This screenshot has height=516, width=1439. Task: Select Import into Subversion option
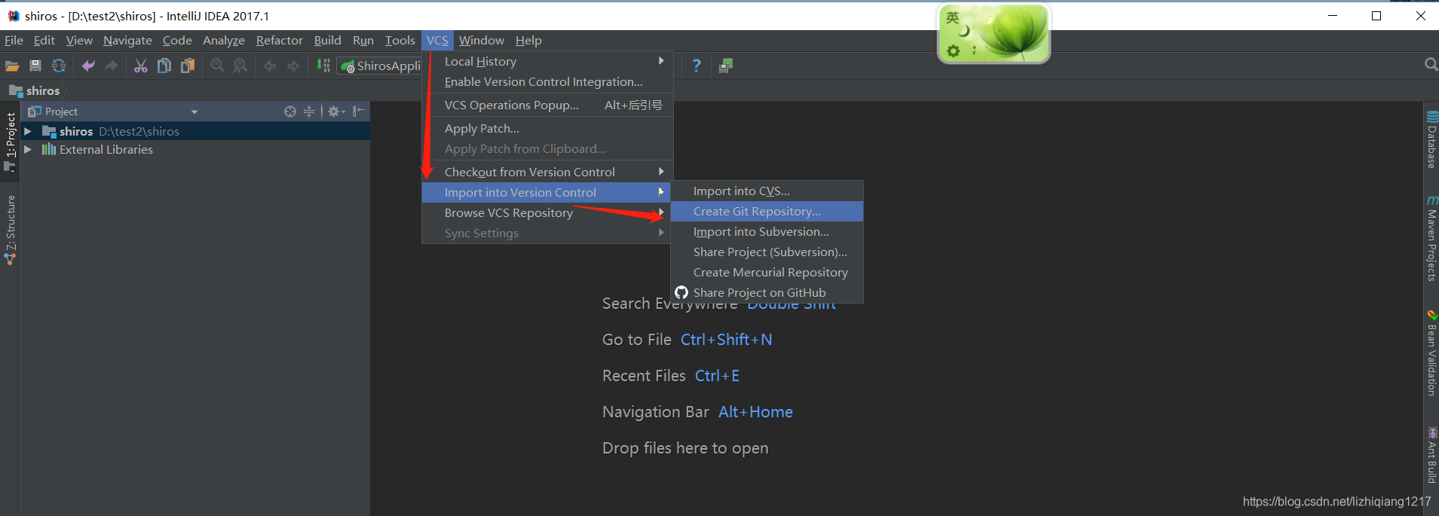point(767,231)
